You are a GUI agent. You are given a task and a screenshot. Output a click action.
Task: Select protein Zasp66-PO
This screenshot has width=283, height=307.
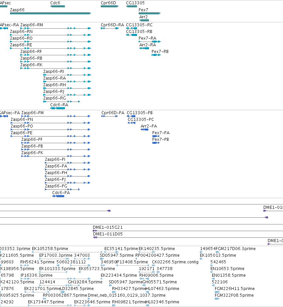click(51, 130)
